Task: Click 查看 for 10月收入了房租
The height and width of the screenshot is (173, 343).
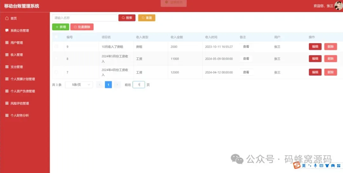Action: click(246, 47)
